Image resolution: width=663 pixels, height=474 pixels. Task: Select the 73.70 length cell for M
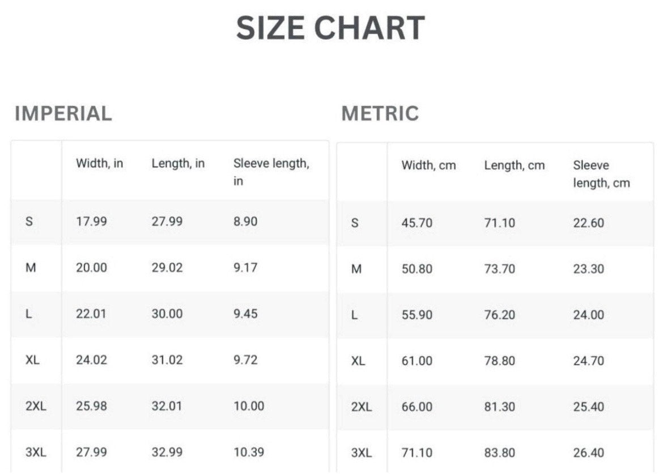(499, 269)
